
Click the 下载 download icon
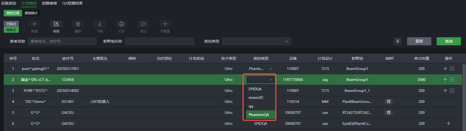(100, 24)
